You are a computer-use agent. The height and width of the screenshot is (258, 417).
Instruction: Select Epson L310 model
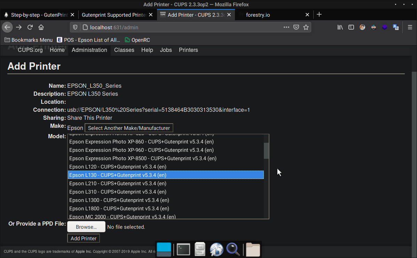coord(166,192)
